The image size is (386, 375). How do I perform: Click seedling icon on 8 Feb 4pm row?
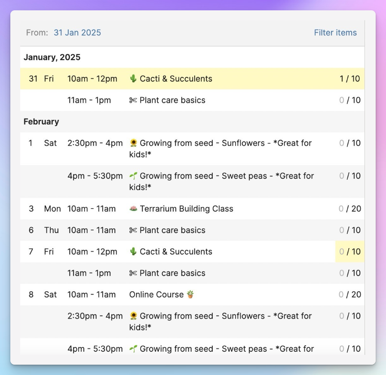[133, 349]
